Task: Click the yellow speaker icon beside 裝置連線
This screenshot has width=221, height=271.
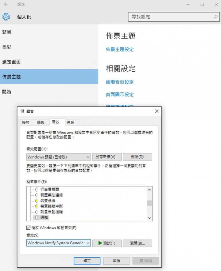Action: 36,201
